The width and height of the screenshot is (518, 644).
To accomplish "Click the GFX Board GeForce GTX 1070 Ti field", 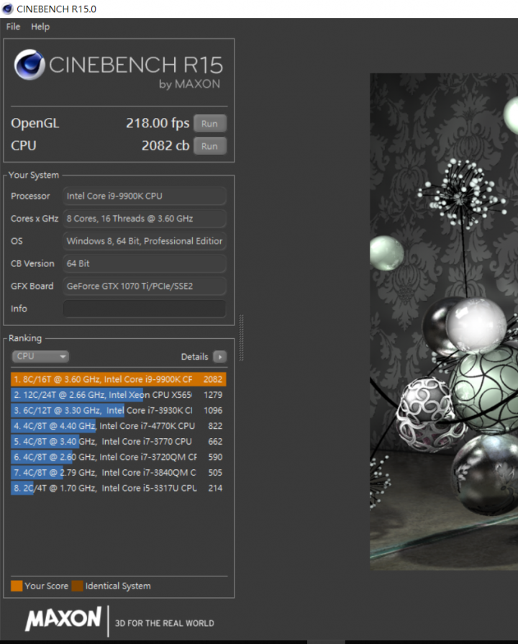I will click(144, 286).
